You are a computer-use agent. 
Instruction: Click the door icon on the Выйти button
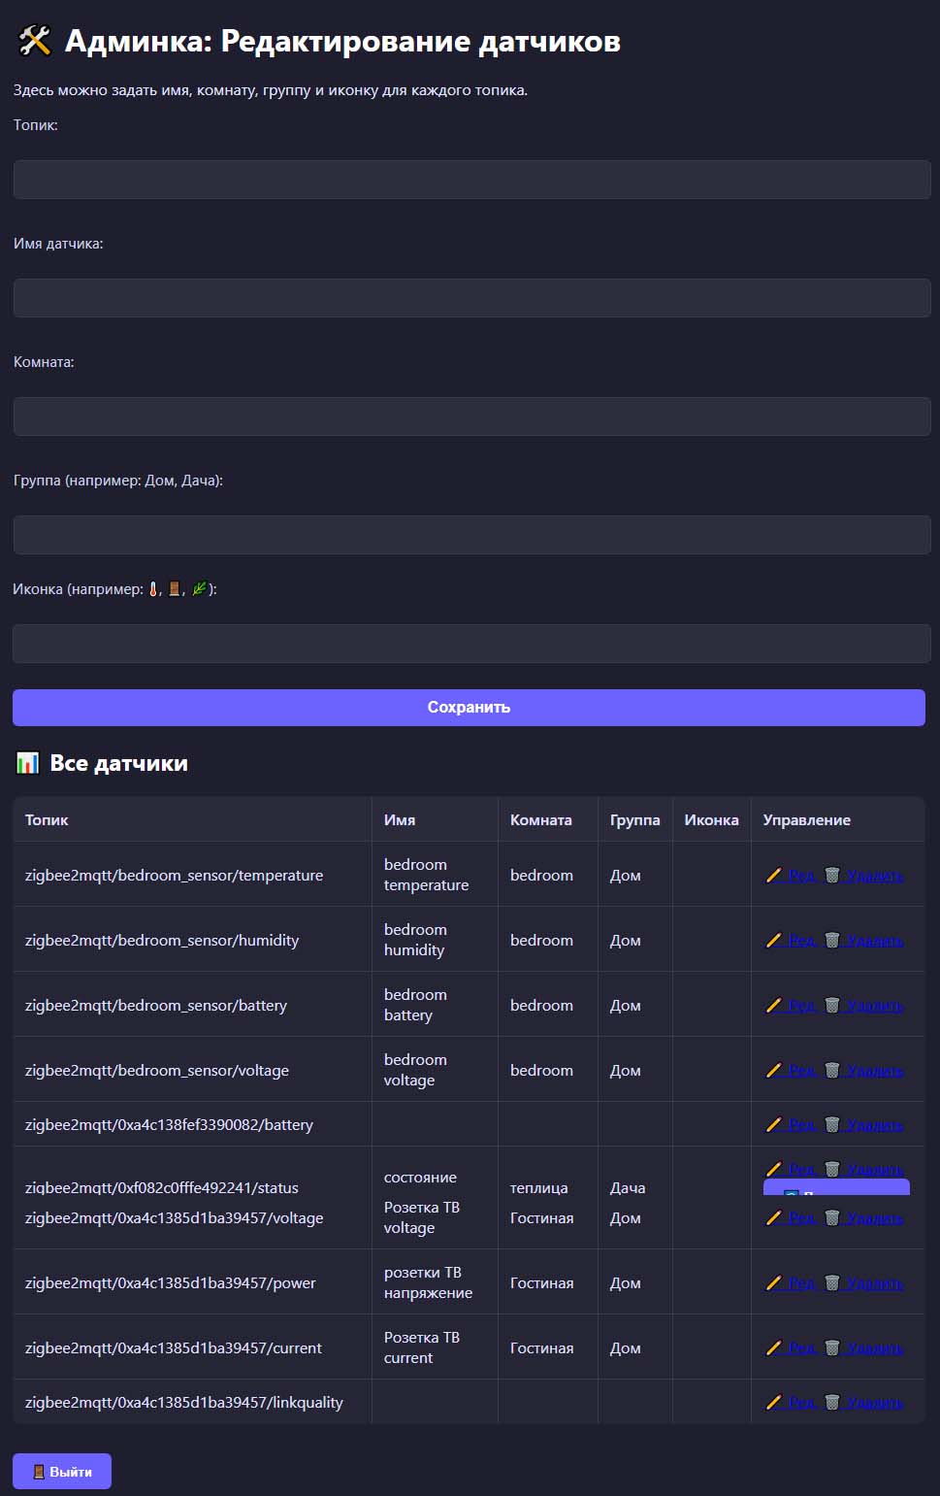[x=37, y=1470]
